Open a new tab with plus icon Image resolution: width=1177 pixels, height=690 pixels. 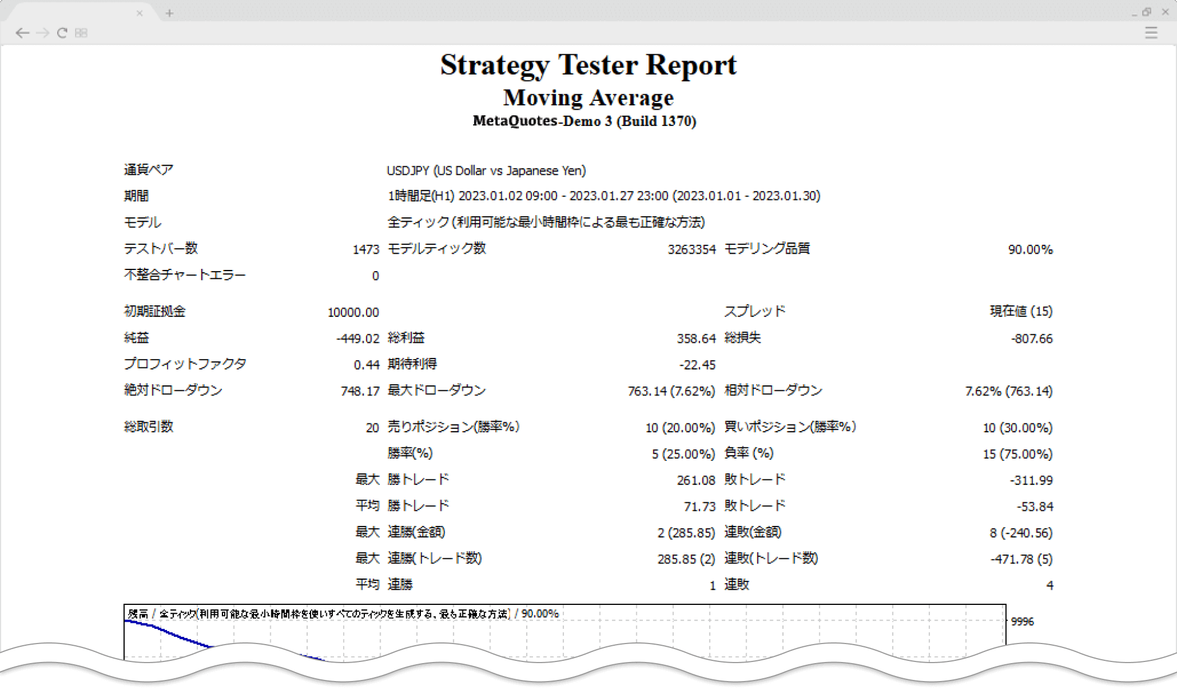click(169, 13)
